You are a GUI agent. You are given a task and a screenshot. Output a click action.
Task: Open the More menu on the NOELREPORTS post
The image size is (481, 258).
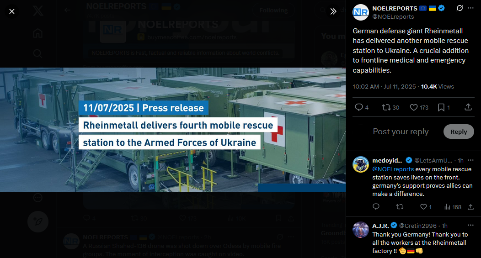[x=470, y=8]
